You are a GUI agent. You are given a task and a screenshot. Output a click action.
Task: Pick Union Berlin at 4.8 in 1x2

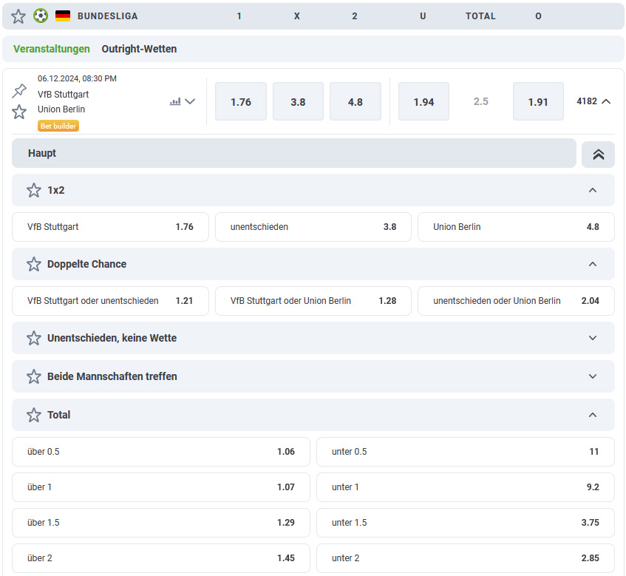[x=516, y=227]
